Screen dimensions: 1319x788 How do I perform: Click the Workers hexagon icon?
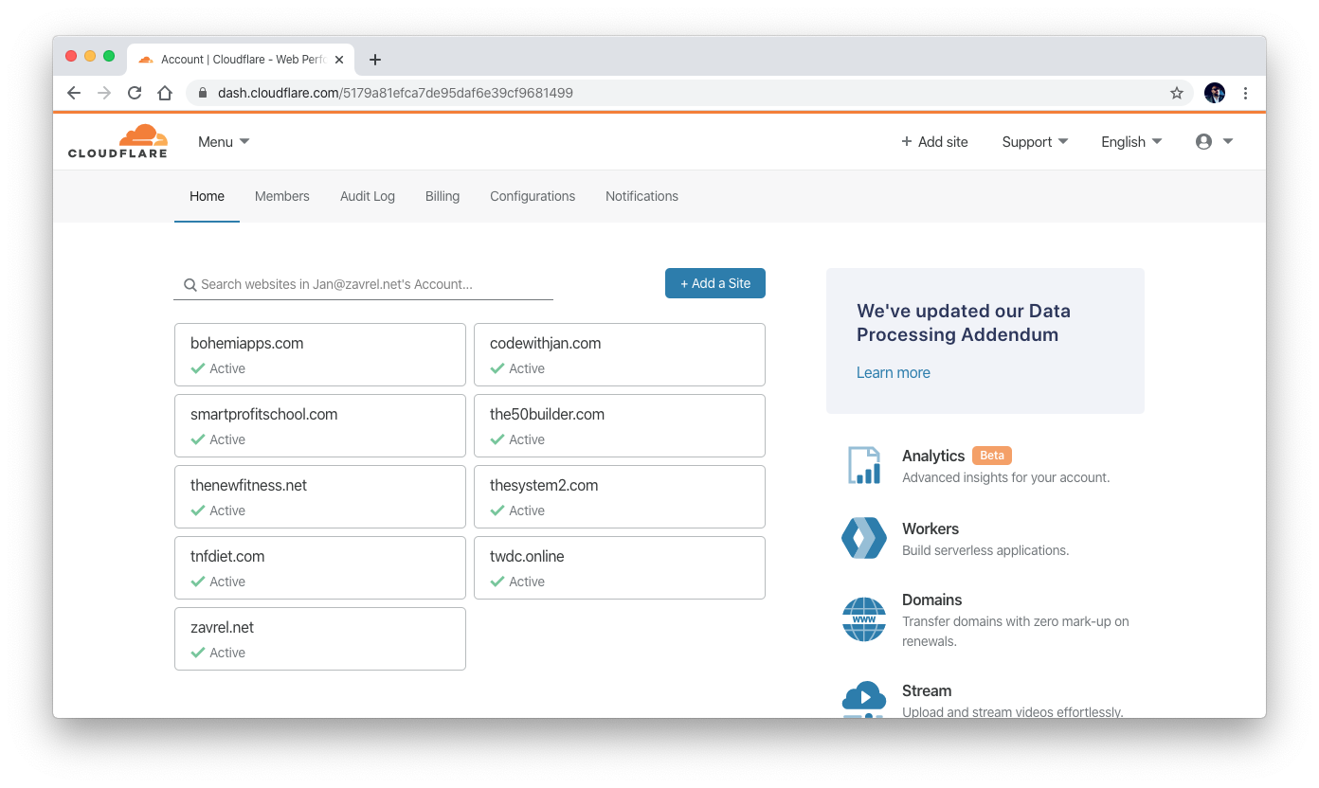tap(864, 538)
